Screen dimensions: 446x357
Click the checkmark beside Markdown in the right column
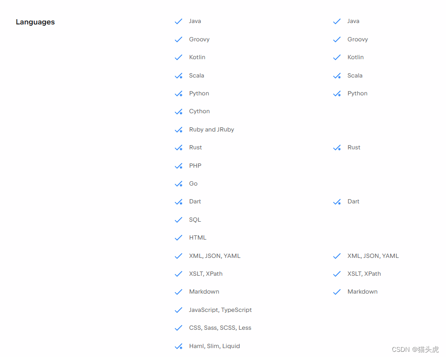[337, 292]
